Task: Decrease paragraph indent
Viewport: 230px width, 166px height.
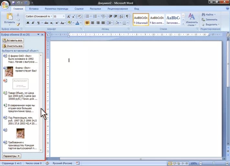Action: tap(110, 16)
